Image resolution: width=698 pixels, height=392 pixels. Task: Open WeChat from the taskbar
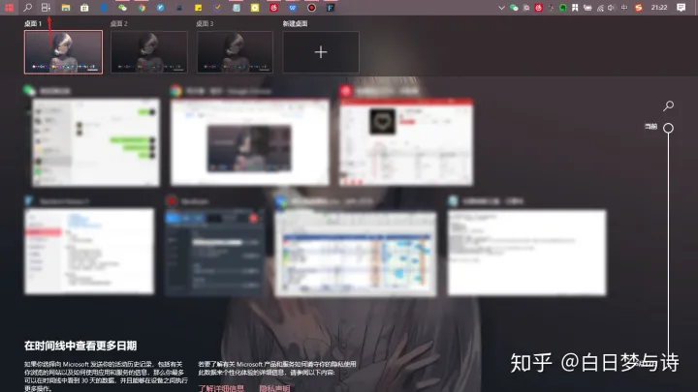point(122,8)
